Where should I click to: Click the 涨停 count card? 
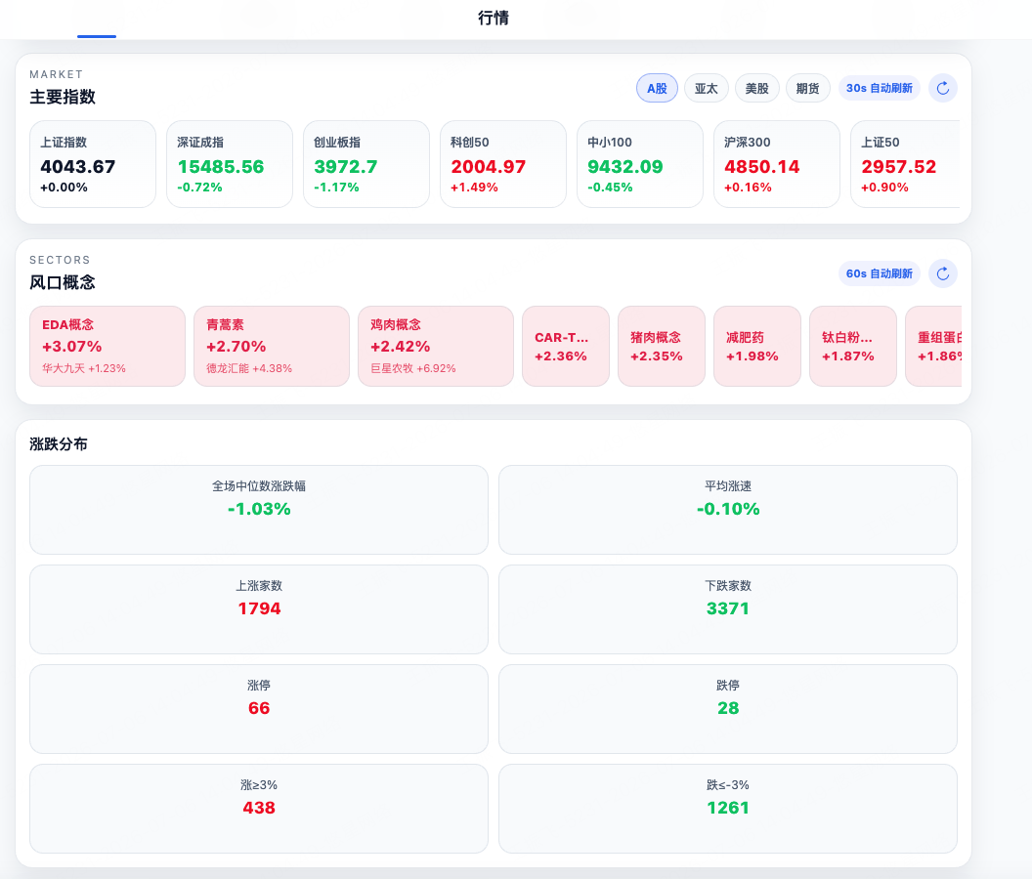coord(259,709)
